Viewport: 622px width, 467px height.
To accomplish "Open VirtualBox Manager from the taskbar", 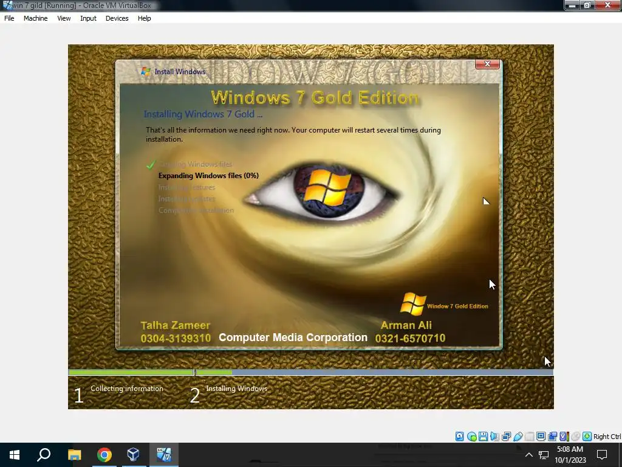I will click(133, 455).
